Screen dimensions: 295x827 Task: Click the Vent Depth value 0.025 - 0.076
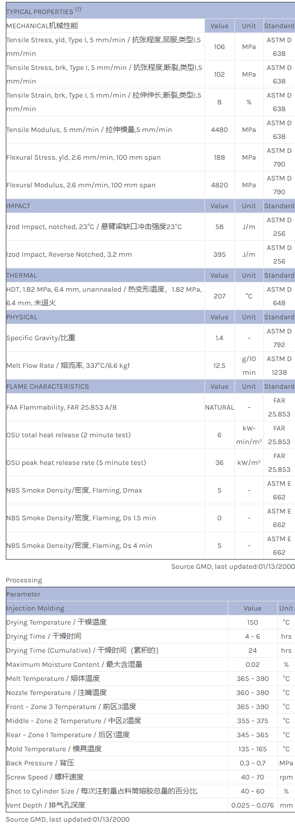coord(252,805)
